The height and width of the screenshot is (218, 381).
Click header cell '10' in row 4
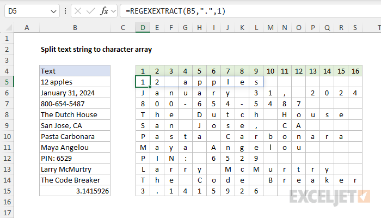(x=270, y=71)
